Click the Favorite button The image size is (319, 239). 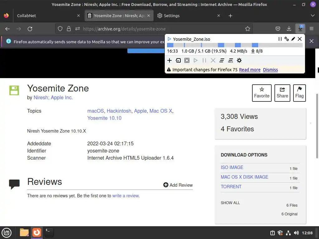pyautogui.click(x=262, y=93)
